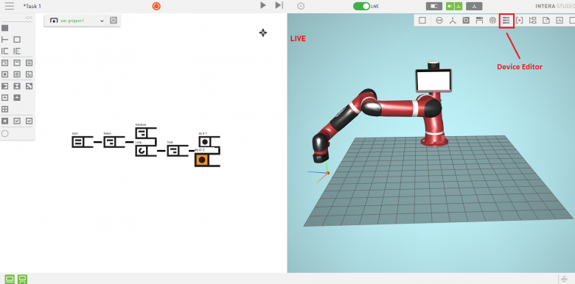Open the signals broadcast icon in toolbar

click(x=492, y=21)
